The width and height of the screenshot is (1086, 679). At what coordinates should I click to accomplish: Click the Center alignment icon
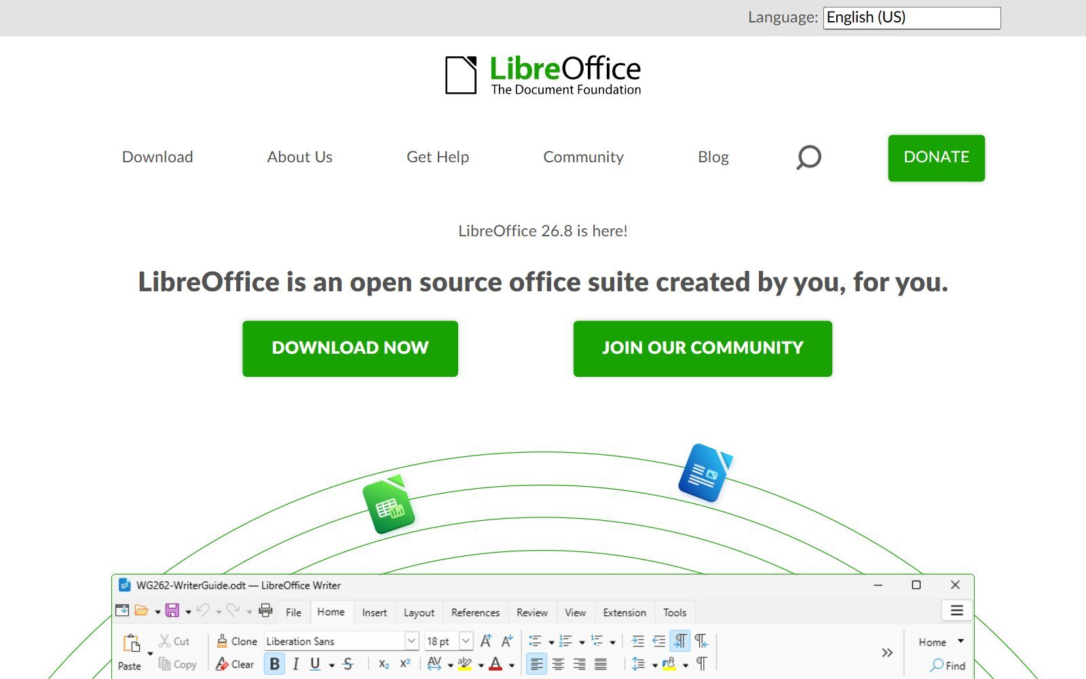pyautogui.click(x=558, y=664)
